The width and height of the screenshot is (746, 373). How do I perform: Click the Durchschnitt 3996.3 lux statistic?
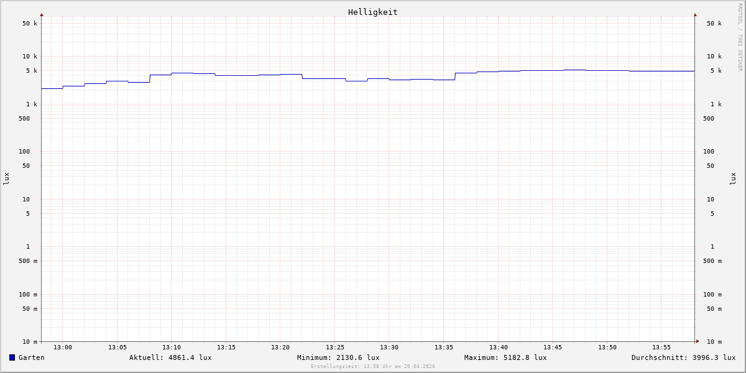click(683, 357)
